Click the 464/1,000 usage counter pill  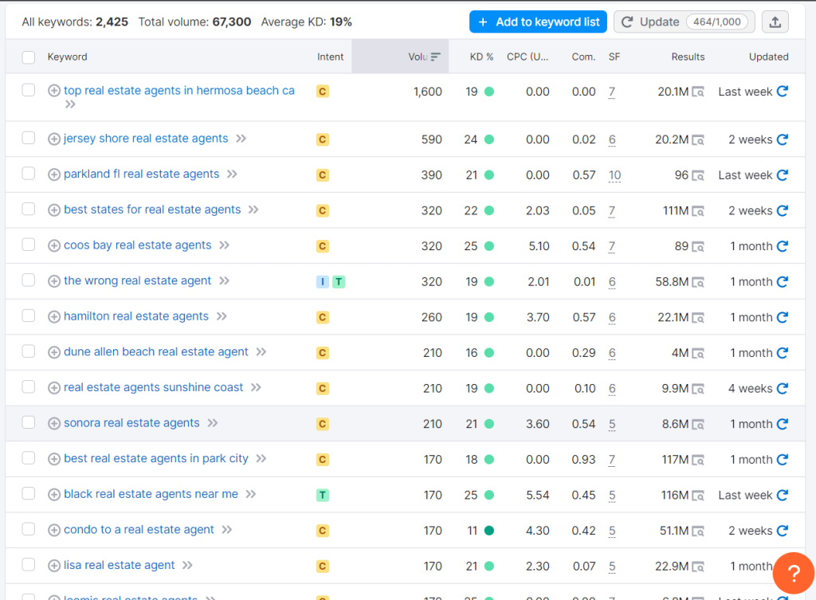coord(719,22)
